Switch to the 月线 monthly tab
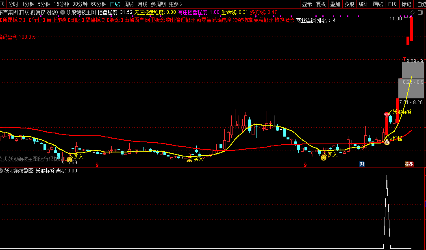This screenshot has width=426, height=250. [142, 4]
